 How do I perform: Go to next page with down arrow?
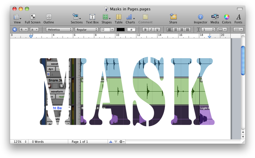coord(116,142)
